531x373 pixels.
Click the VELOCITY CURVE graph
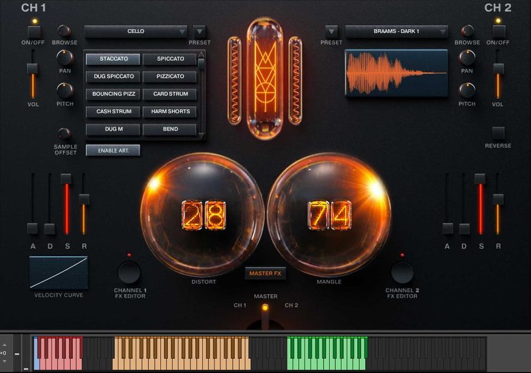[58, 273]
